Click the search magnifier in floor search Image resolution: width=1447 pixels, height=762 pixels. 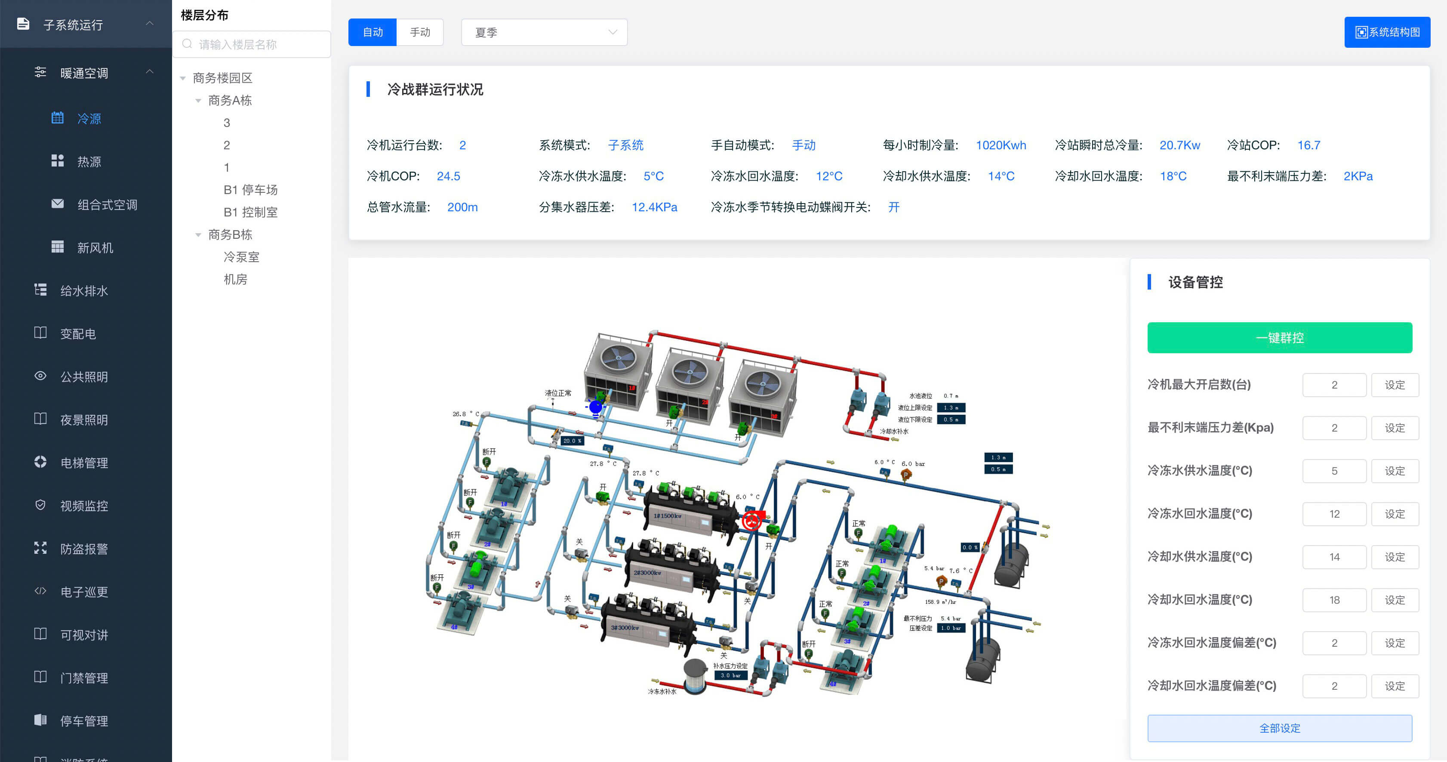pyautogui.click(x=188, y=44)
